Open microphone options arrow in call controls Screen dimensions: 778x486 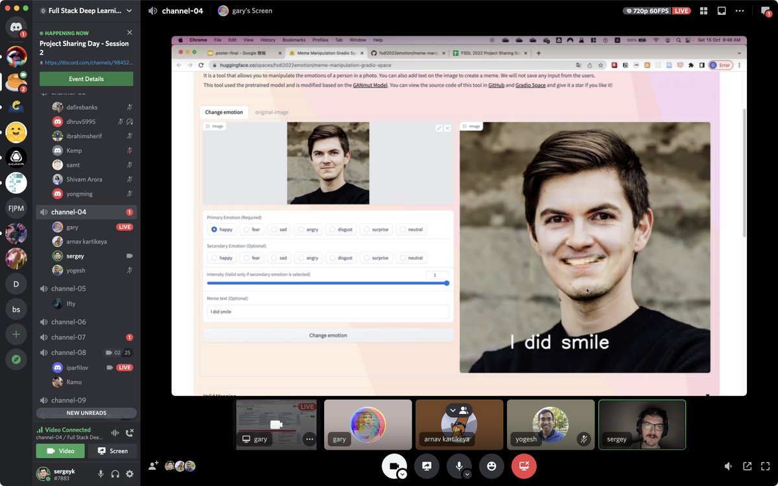[467, 474]
